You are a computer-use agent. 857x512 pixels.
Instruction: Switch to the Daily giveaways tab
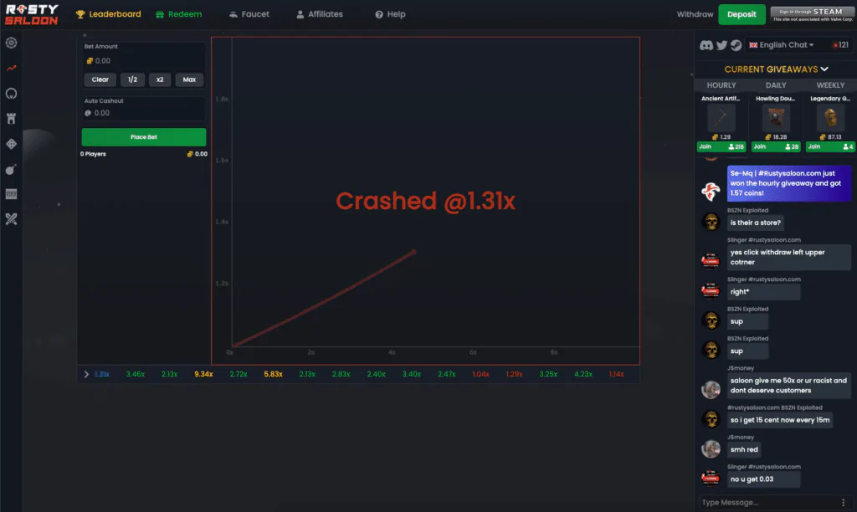(775, 84)
